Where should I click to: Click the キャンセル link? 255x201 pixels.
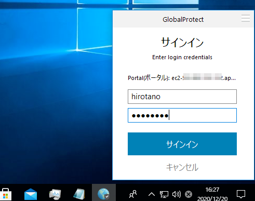pos(182,167)
